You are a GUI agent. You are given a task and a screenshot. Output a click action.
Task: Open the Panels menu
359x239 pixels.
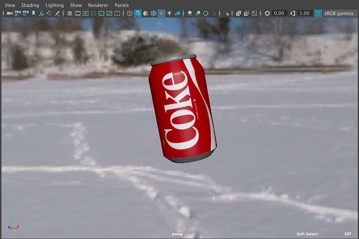pyautogui.click(x=122, y=5)
